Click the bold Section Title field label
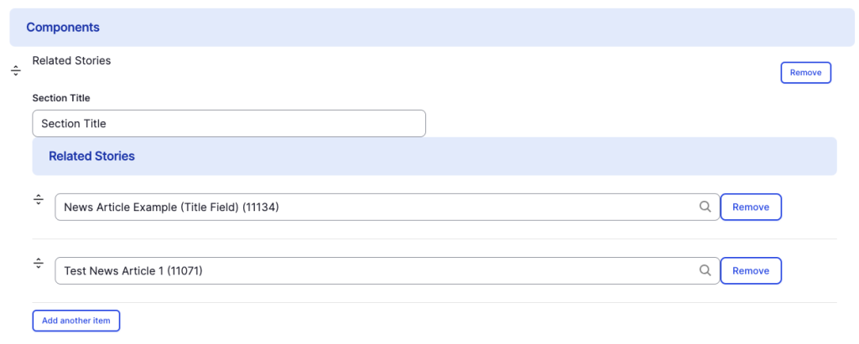The height and width of the screenshot is (344, 859). (x=61, y=98)
